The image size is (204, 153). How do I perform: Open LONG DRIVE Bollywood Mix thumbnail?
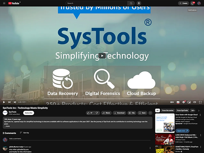tap(165, 139)
